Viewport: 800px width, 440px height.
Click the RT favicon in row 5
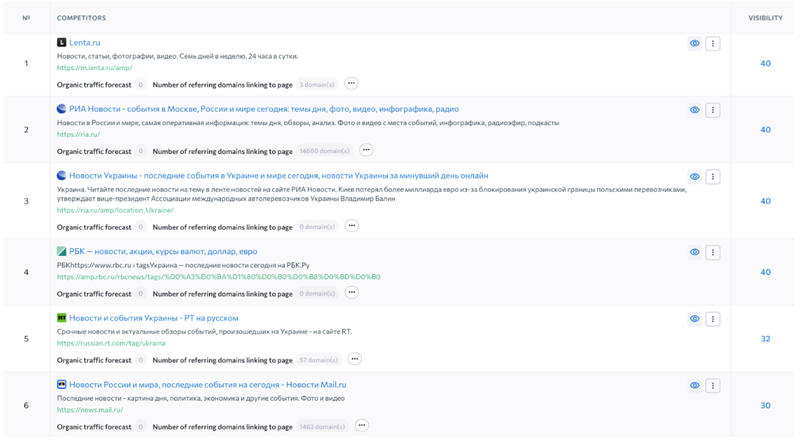tap(61, 318)
